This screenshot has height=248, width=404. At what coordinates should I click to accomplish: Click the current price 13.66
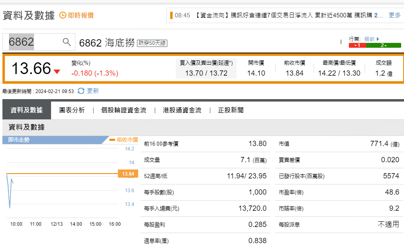[31, 68]
